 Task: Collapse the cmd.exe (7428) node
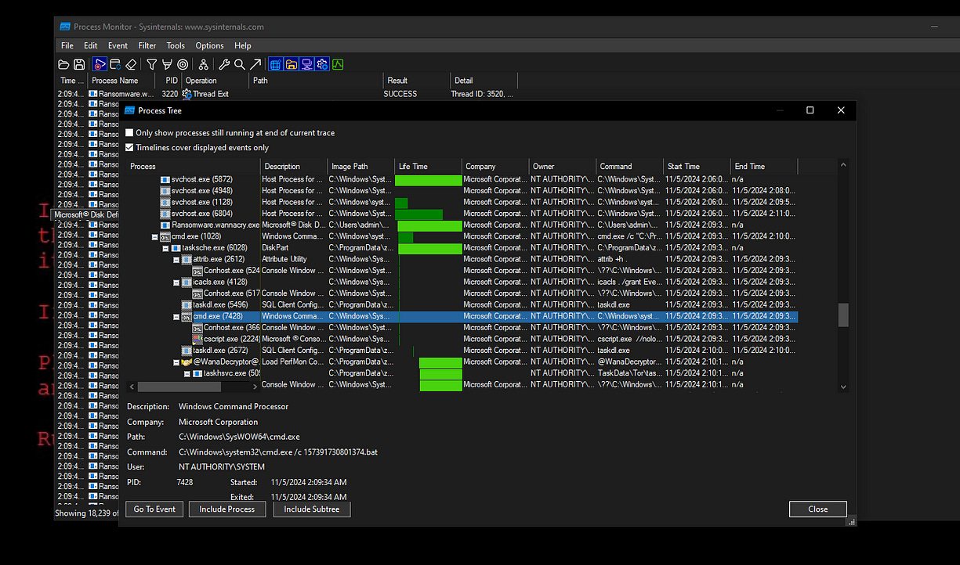pyautogui.click(x=176, y=316)
